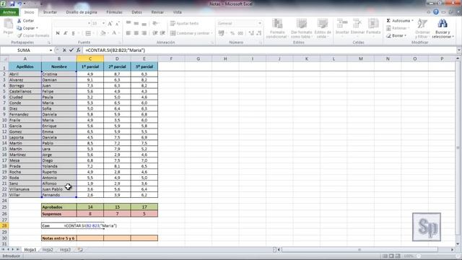Click the align right icon

click(144, 33)
